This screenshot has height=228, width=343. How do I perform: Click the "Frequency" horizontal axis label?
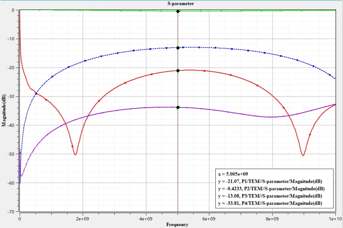pos(177,225)
